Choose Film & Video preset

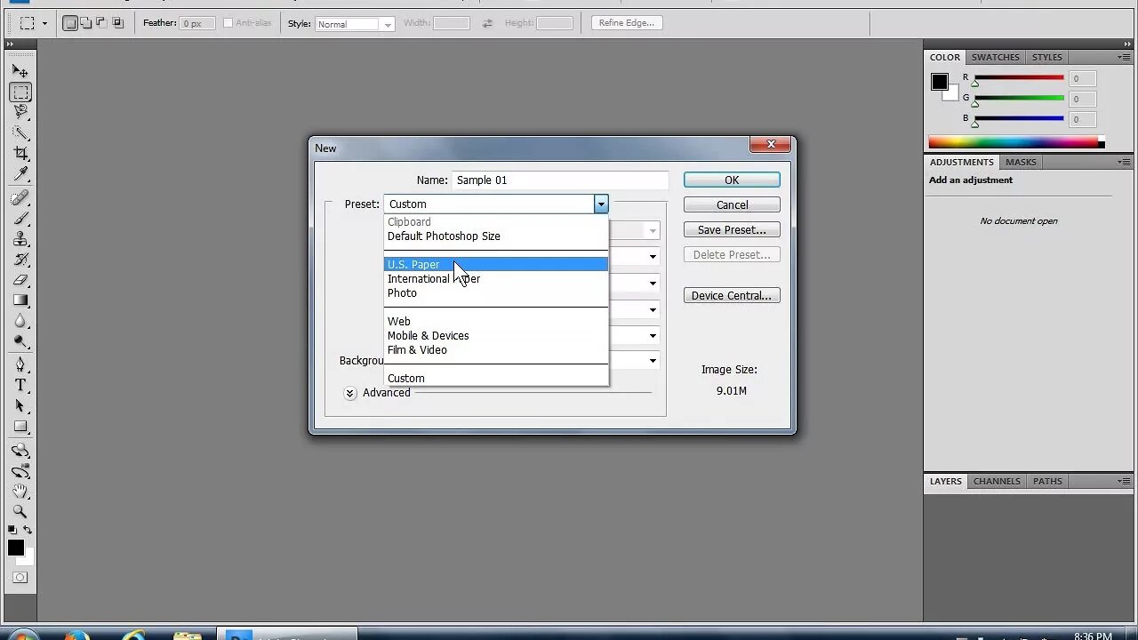pyautogui.click(x=496, y=350)
